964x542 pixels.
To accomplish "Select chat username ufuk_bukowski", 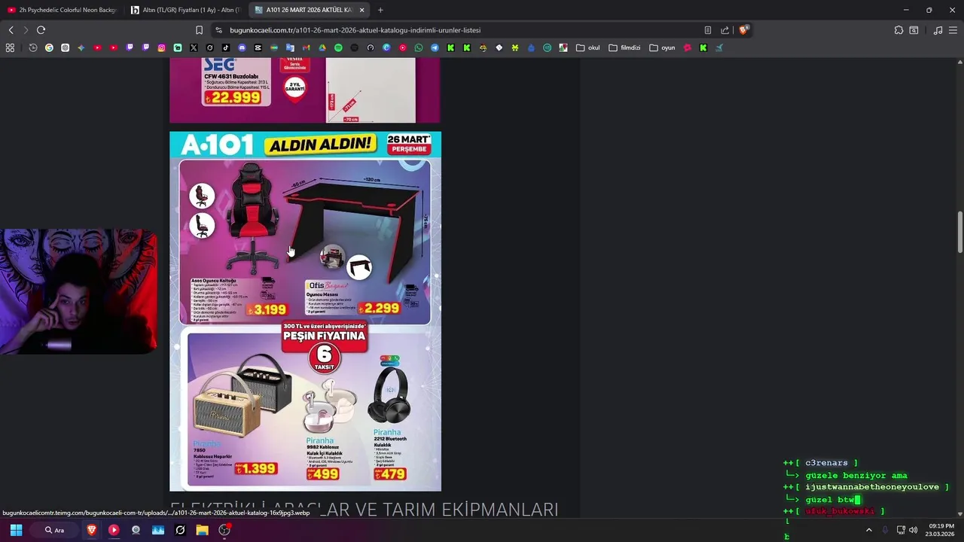I will (840, 511).
